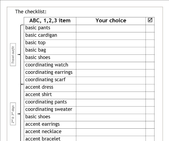This screenshot has height=141, width=169.
Task: Click the 'Your choice' field for basic top
Action: [111, 43]
